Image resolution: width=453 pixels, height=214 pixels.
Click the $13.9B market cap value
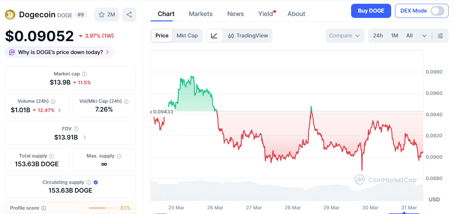click(x=60, y=82)
